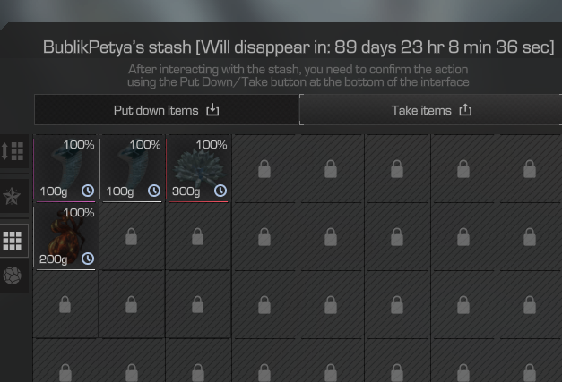Screen dimensions: 562x382
Task: Click the locked slot directly below the 200g item
Action: 65,304
